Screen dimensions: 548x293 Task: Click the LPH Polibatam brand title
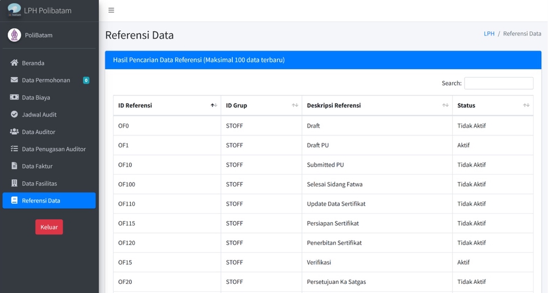click(47, 10)
